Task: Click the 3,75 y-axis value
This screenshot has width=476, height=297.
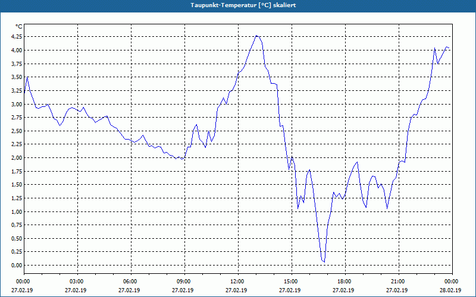Action: [x=17, y=64]
